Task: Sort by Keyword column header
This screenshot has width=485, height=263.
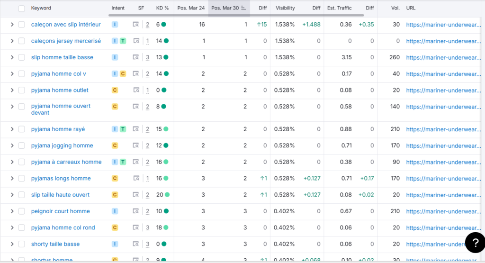Action: click(41, 8)
